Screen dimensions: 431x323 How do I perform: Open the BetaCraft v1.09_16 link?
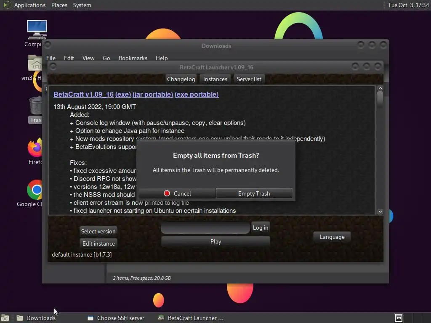(x=84, y=94)
